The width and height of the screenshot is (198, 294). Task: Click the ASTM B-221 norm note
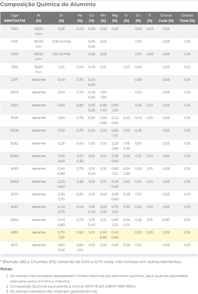click(73, 286)
